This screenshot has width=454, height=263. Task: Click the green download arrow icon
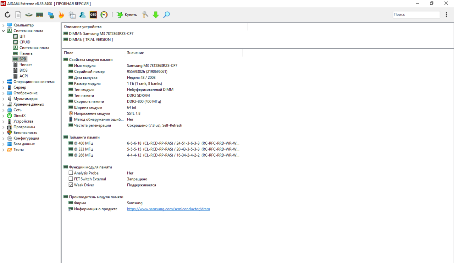(x=156, y=15)
